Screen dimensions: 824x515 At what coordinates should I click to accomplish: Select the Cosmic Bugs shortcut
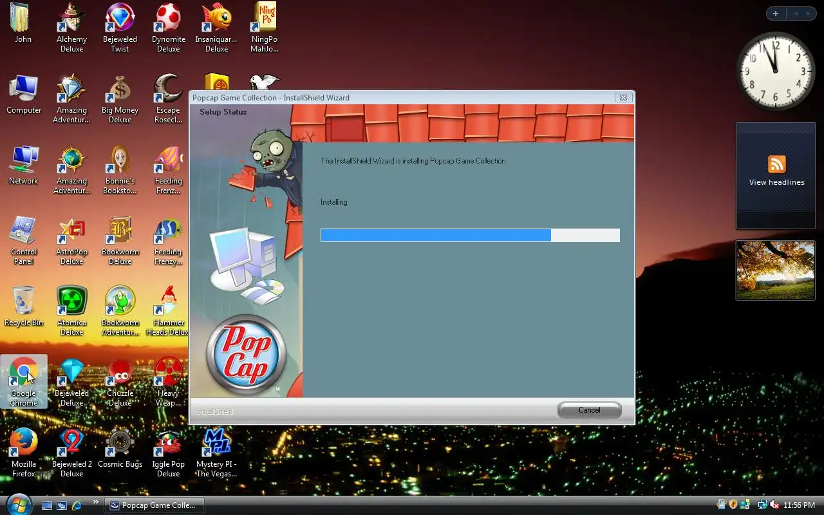[120, 448]
